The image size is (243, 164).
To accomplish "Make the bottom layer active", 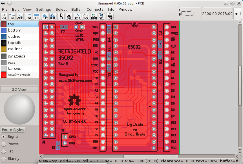I will point(15,30).
